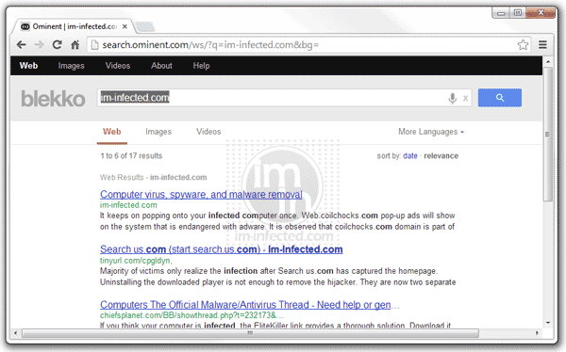The height and width of the screenshot is (352, 566).
Task: Click the horizontal scrollbar right arrow
Action: point(537,333)
